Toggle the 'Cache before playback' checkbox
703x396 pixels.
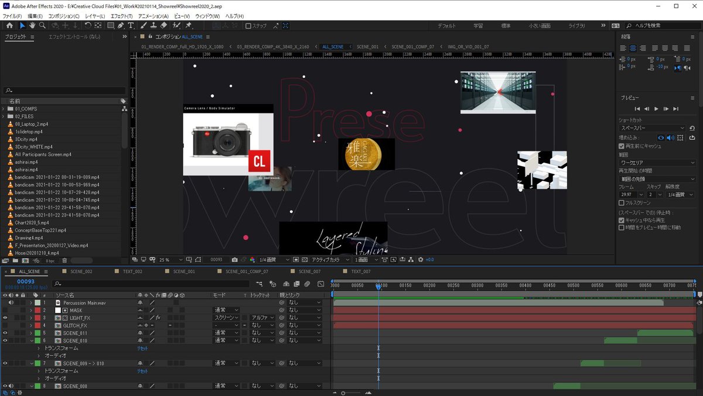click(622, 146)
